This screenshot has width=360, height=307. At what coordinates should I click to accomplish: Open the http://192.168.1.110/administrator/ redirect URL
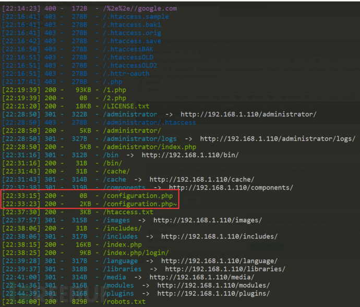click(x=248, y=114)
